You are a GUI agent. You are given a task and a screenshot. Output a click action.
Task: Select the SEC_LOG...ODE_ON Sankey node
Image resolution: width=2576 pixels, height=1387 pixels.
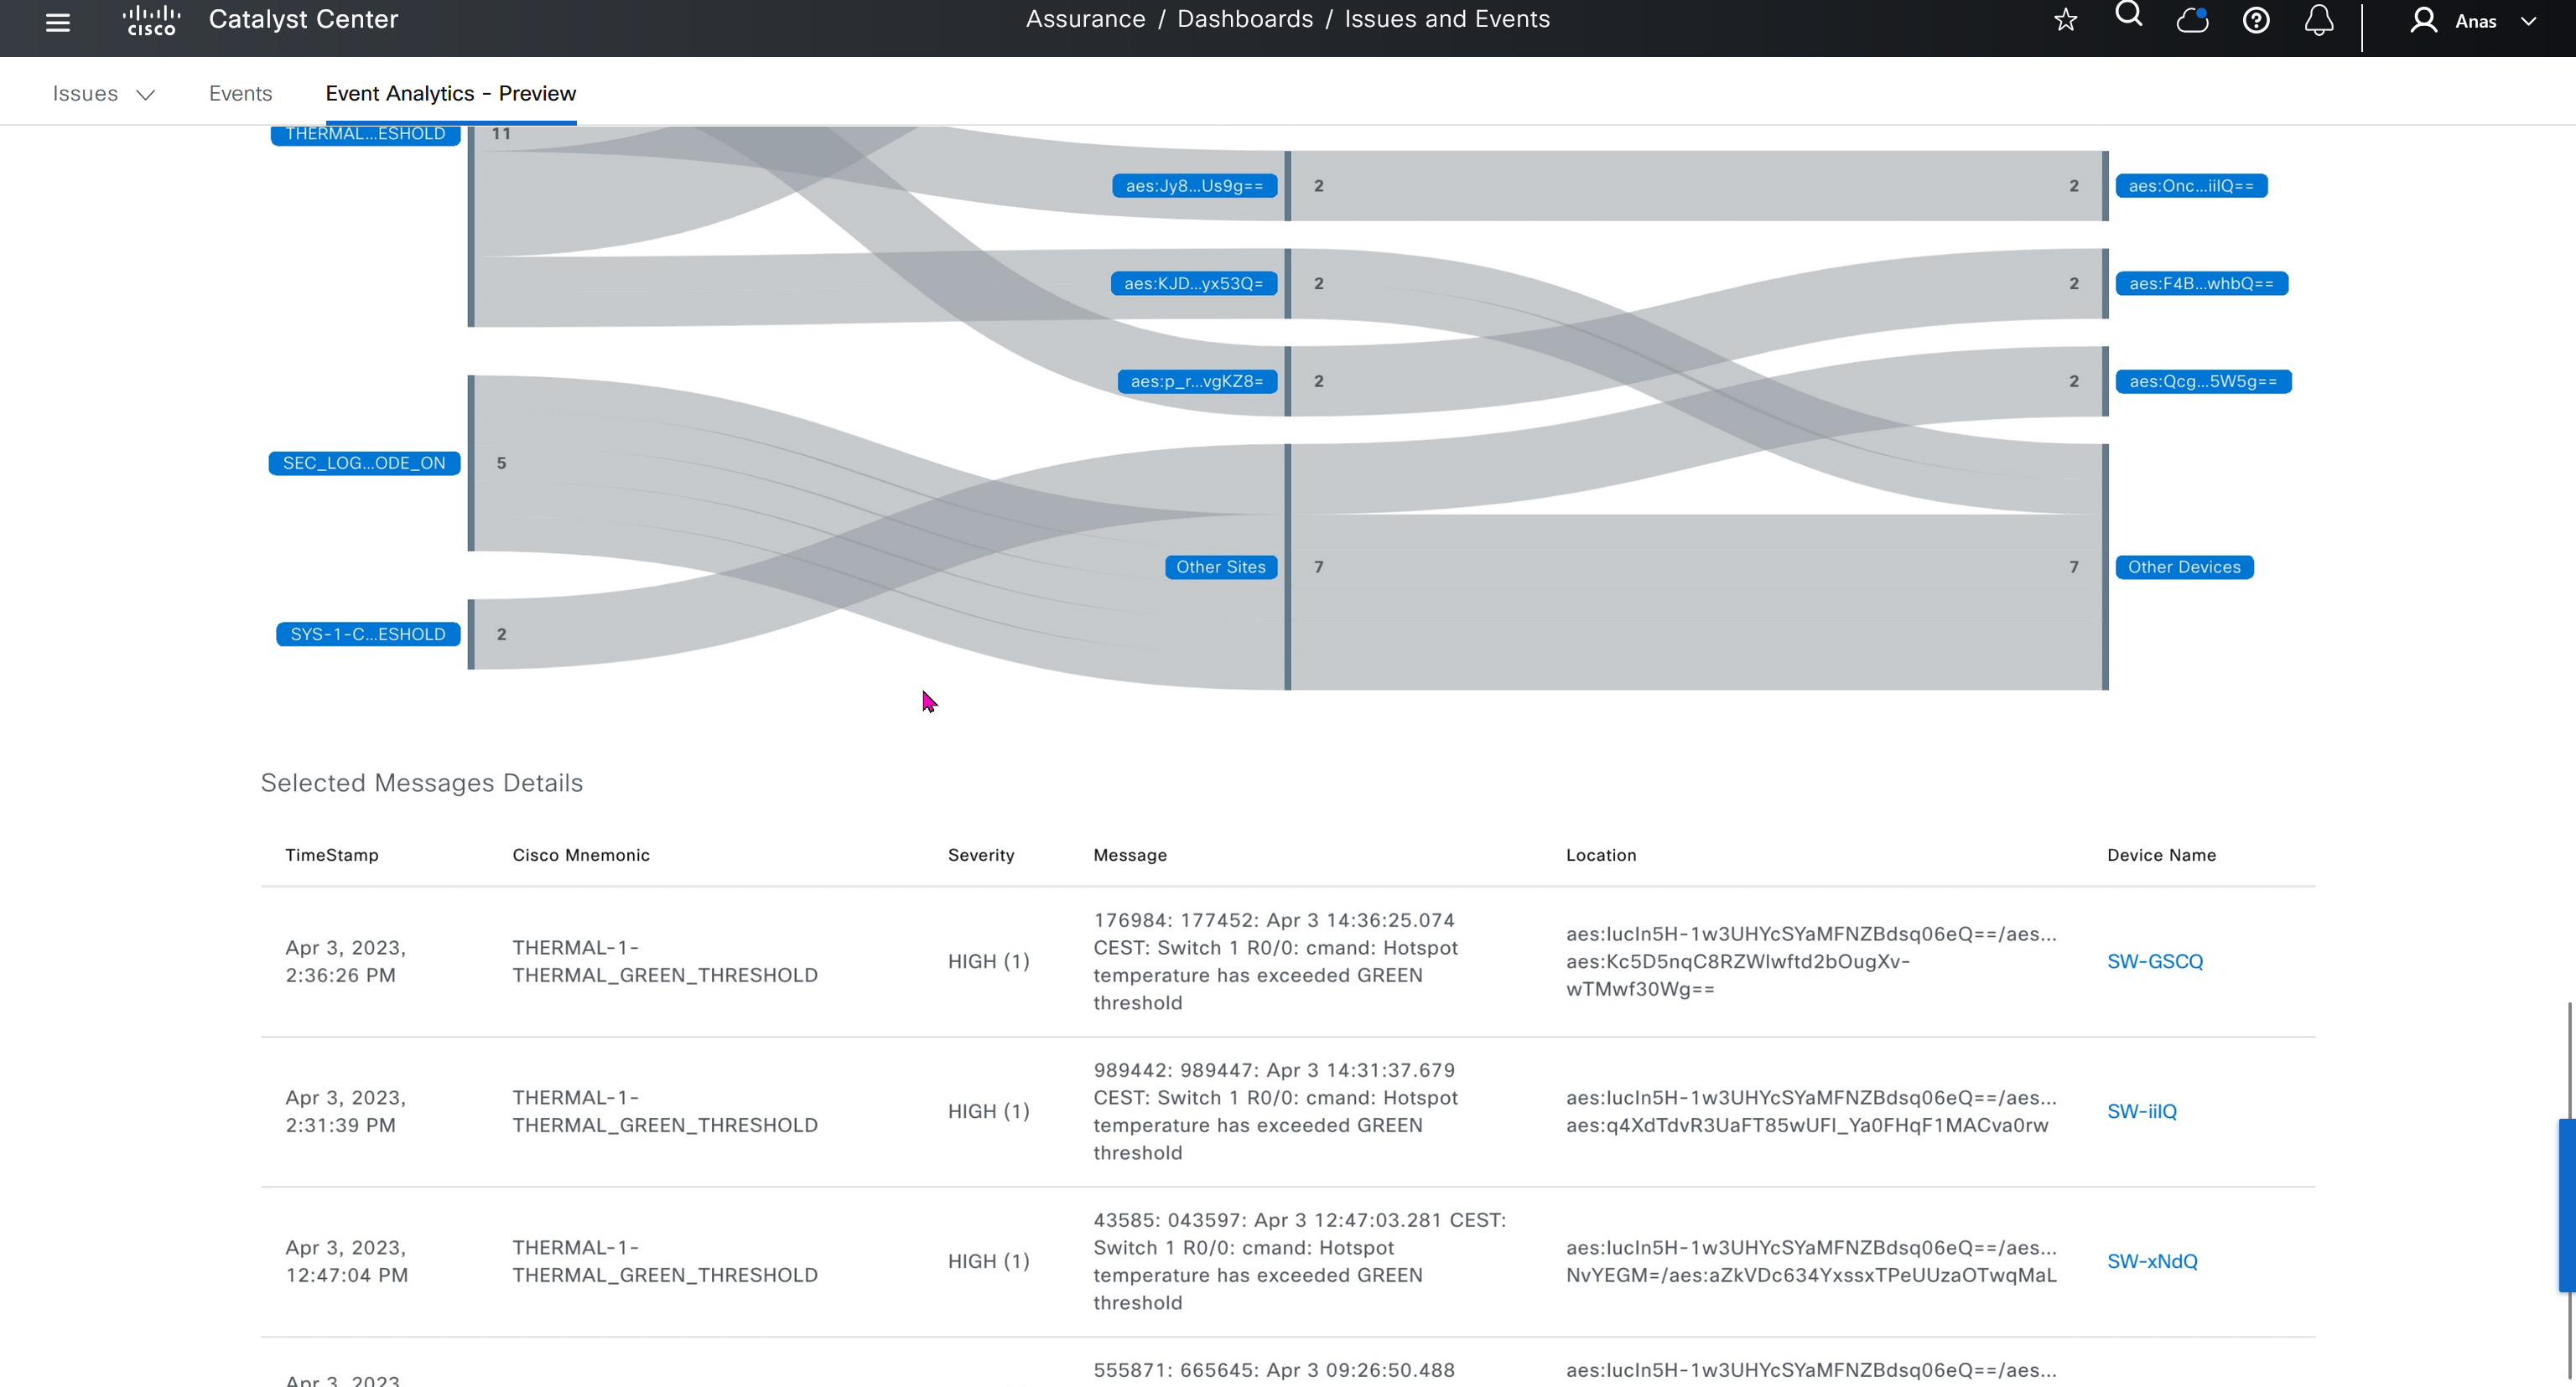pyautogui.click(x=364, y=463)
